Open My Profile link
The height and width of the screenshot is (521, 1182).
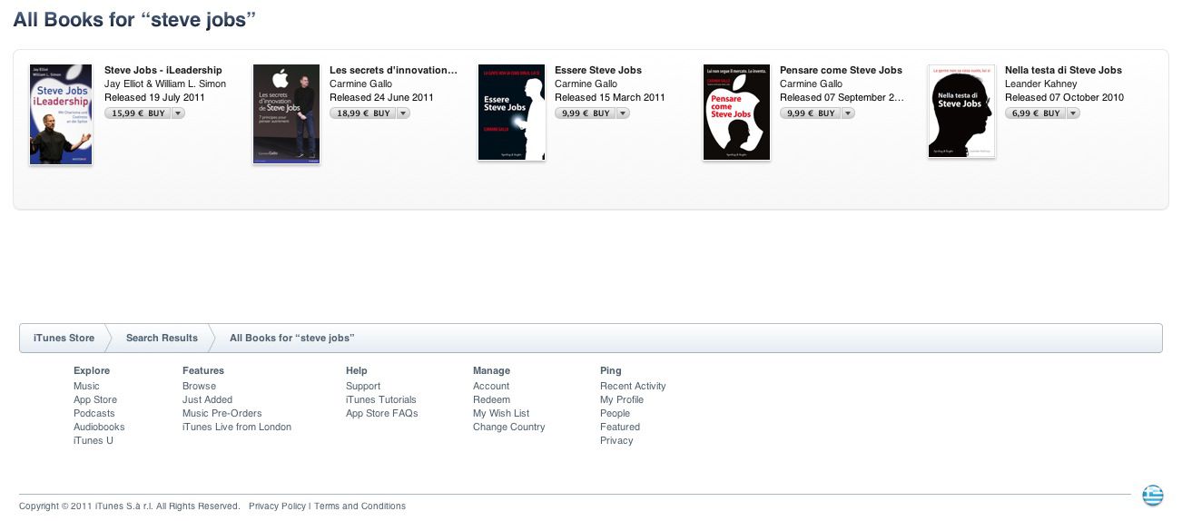622,399
